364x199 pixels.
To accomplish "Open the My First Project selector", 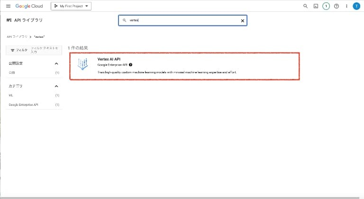I will point(71,6).
